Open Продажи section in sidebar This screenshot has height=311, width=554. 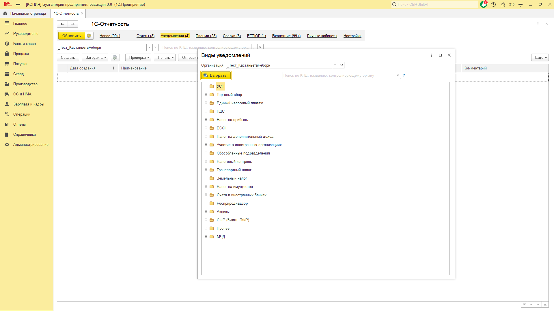tap(21, 54)
